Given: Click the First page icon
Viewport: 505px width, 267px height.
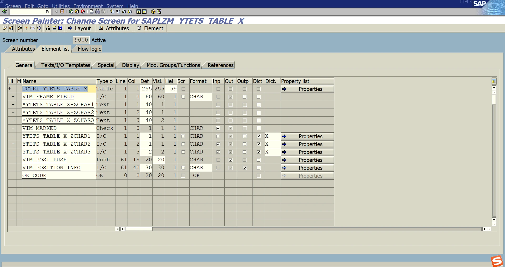Looking at the screenshot, I should tap(112, 12).
